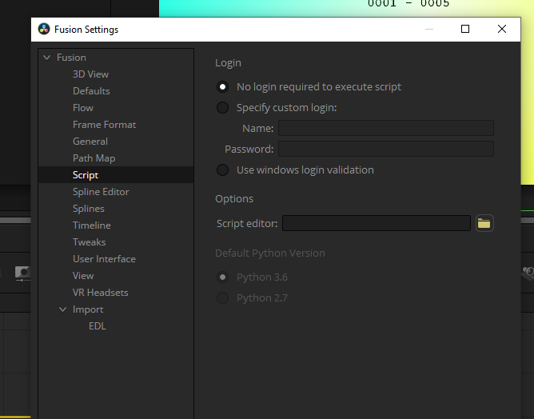Open Spline Editor settings
This screenshot has width=534, height=419.
point(101,192)
